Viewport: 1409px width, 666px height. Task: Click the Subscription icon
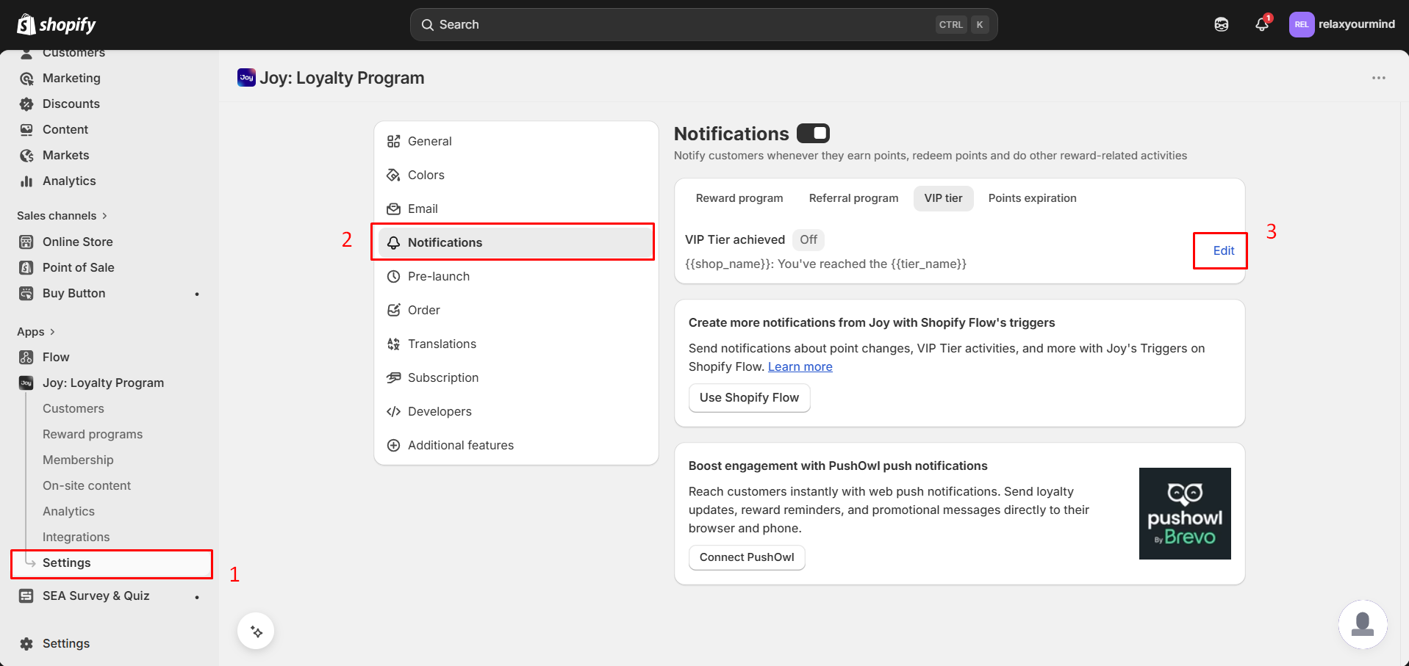(x=394, y=378)
